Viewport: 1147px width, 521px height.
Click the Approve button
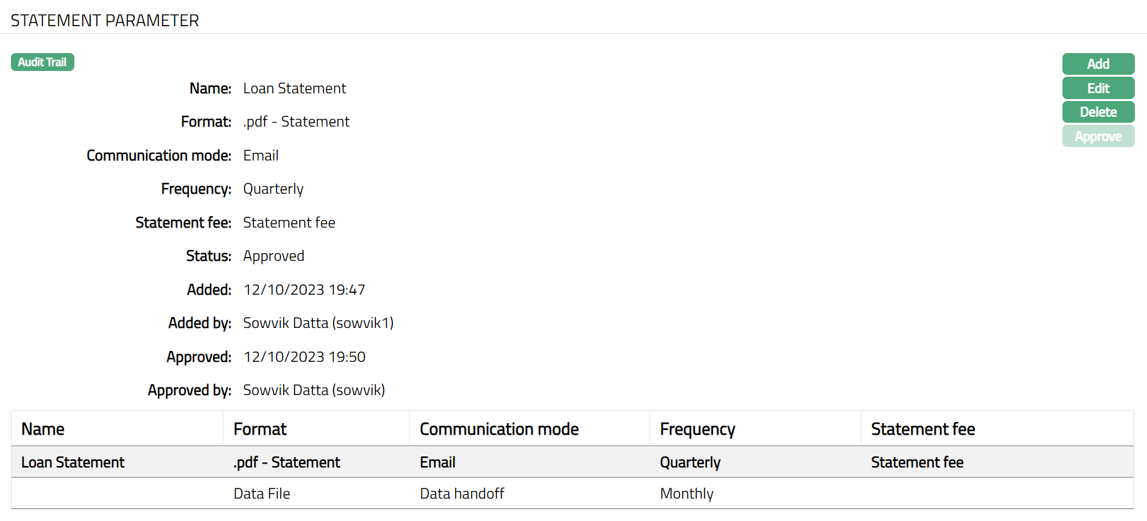coord(1098,136)
